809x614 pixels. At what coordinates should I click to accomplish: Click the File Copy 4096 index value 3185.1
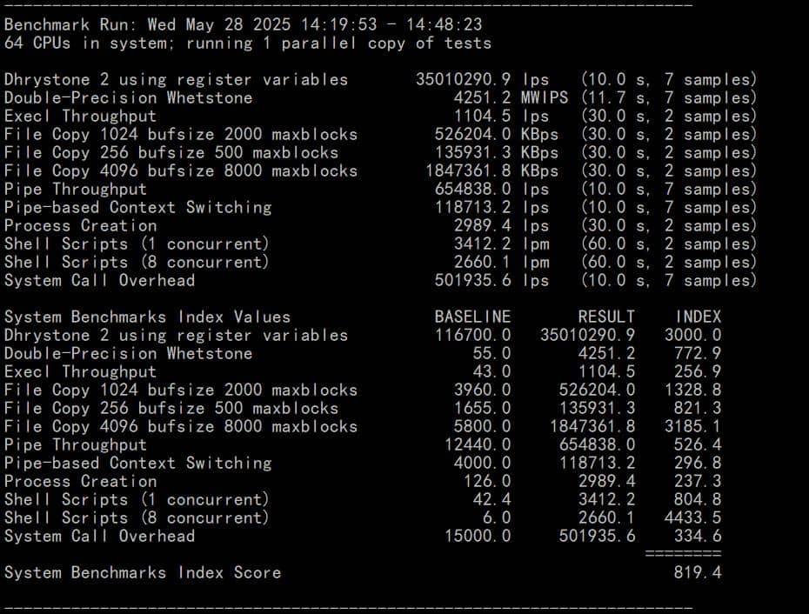[x=692, y=426]
